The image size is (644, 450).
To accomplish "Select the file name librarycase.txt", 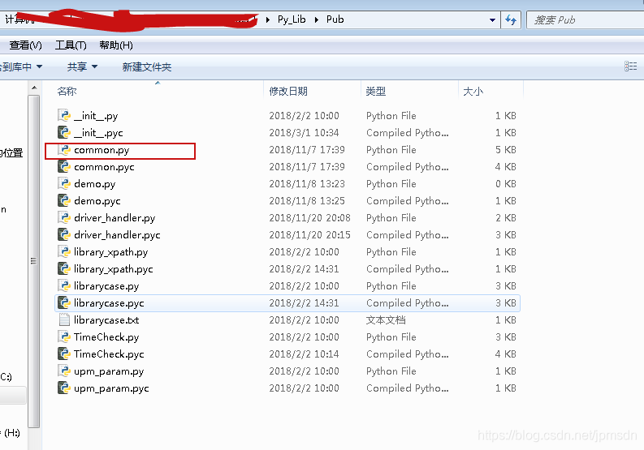I will coord(106,320).
